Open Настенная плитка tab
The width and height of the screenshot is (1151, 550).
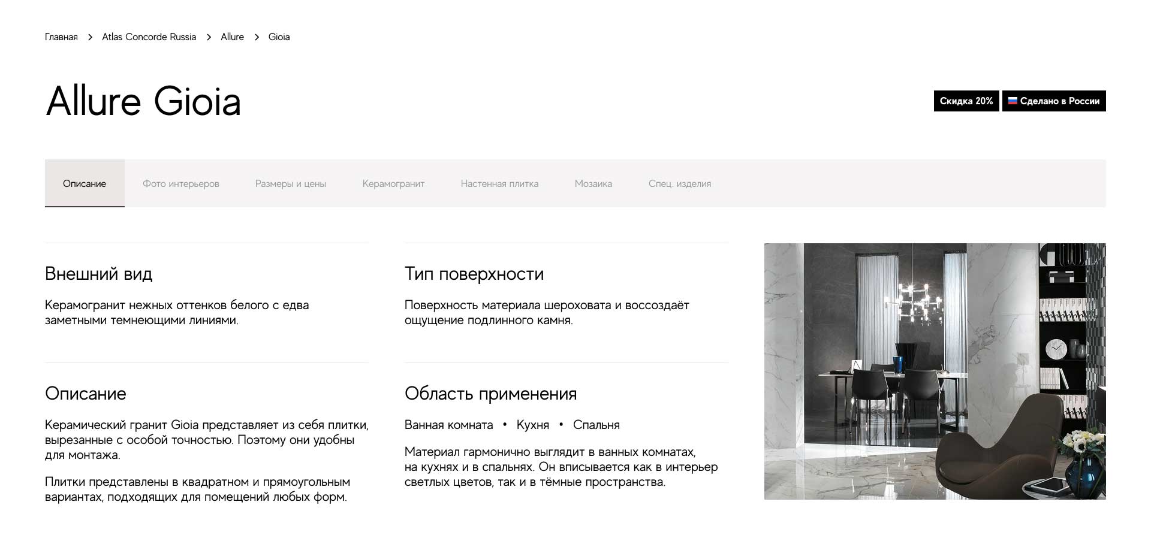499,183
